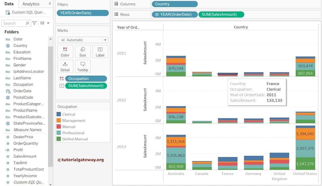Click the Detail card in Marks
This screenshot has height=186, width=322.
click(x=65, y=66)
